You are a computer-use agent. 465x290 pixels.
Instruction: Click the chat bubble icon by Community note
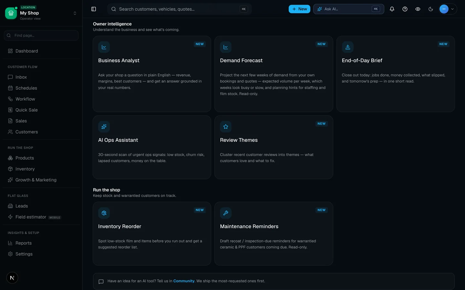[x=101, y=281]
